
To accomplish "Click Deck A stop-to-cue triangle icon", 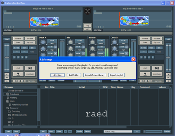I will (18, 74).
